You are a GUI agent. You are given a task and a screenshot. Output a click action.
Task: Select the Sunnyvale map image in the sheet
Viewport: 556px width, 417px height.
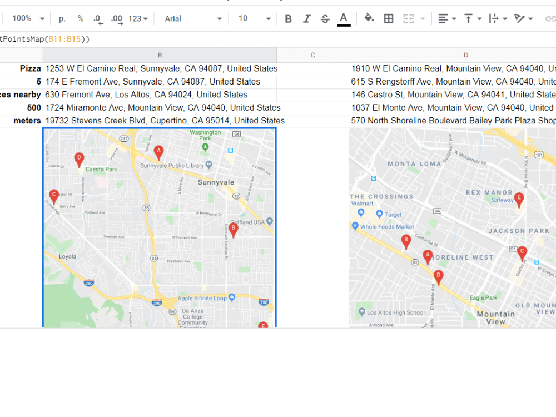(158, 228)
